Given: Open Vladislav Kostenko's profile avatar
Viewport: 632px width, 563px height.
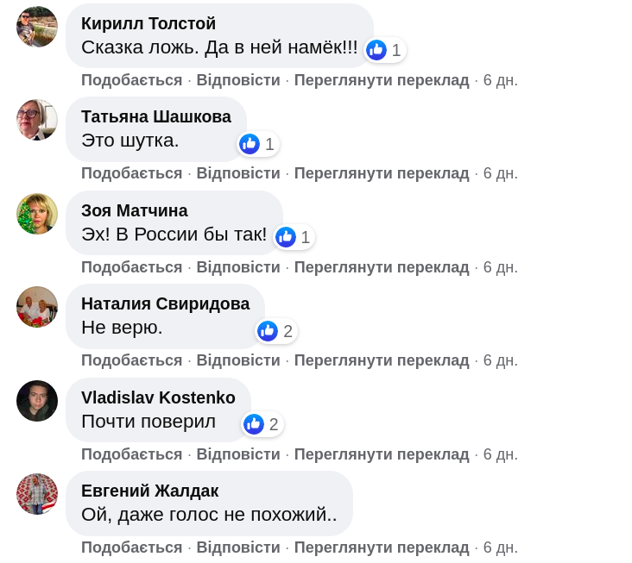Looking at the screenshot, I should pyautogui.click(x=37, y=401).
